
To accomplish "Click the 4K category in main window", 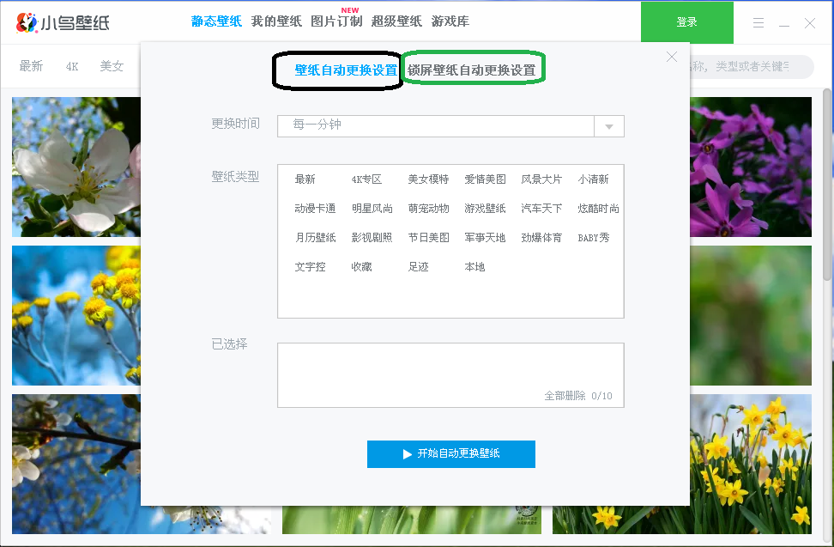I will pos(72,66).
